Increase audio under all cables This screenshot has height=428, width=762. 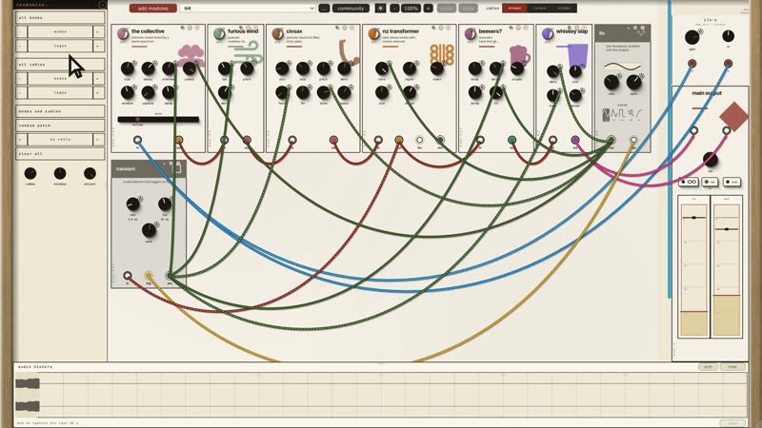(x=98, y=78)
